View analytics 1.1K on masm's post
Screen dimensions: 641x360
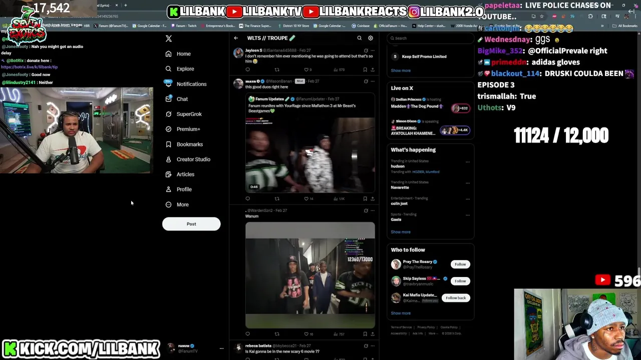click(340, 198)
